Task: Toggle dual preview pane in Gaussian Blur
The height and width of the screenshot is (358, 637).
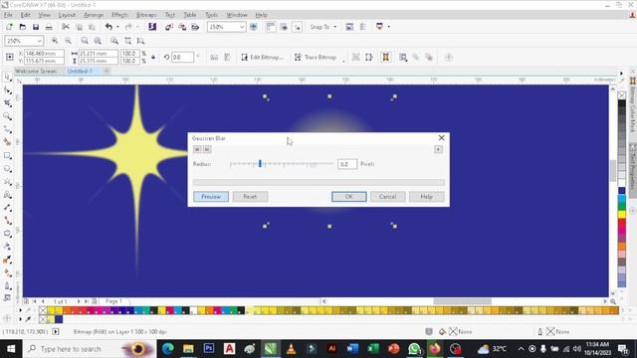Action: (207, 149)
